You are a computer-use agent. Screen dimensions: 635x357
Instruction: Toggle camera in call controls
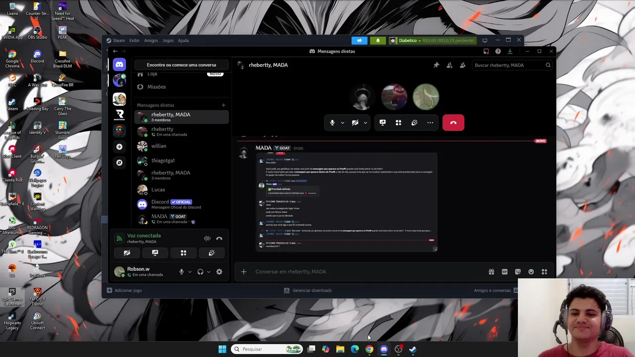coord(355,122)
